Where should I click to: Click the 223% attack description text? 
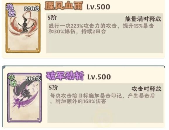pyautogui.click(x=101, y=29)
